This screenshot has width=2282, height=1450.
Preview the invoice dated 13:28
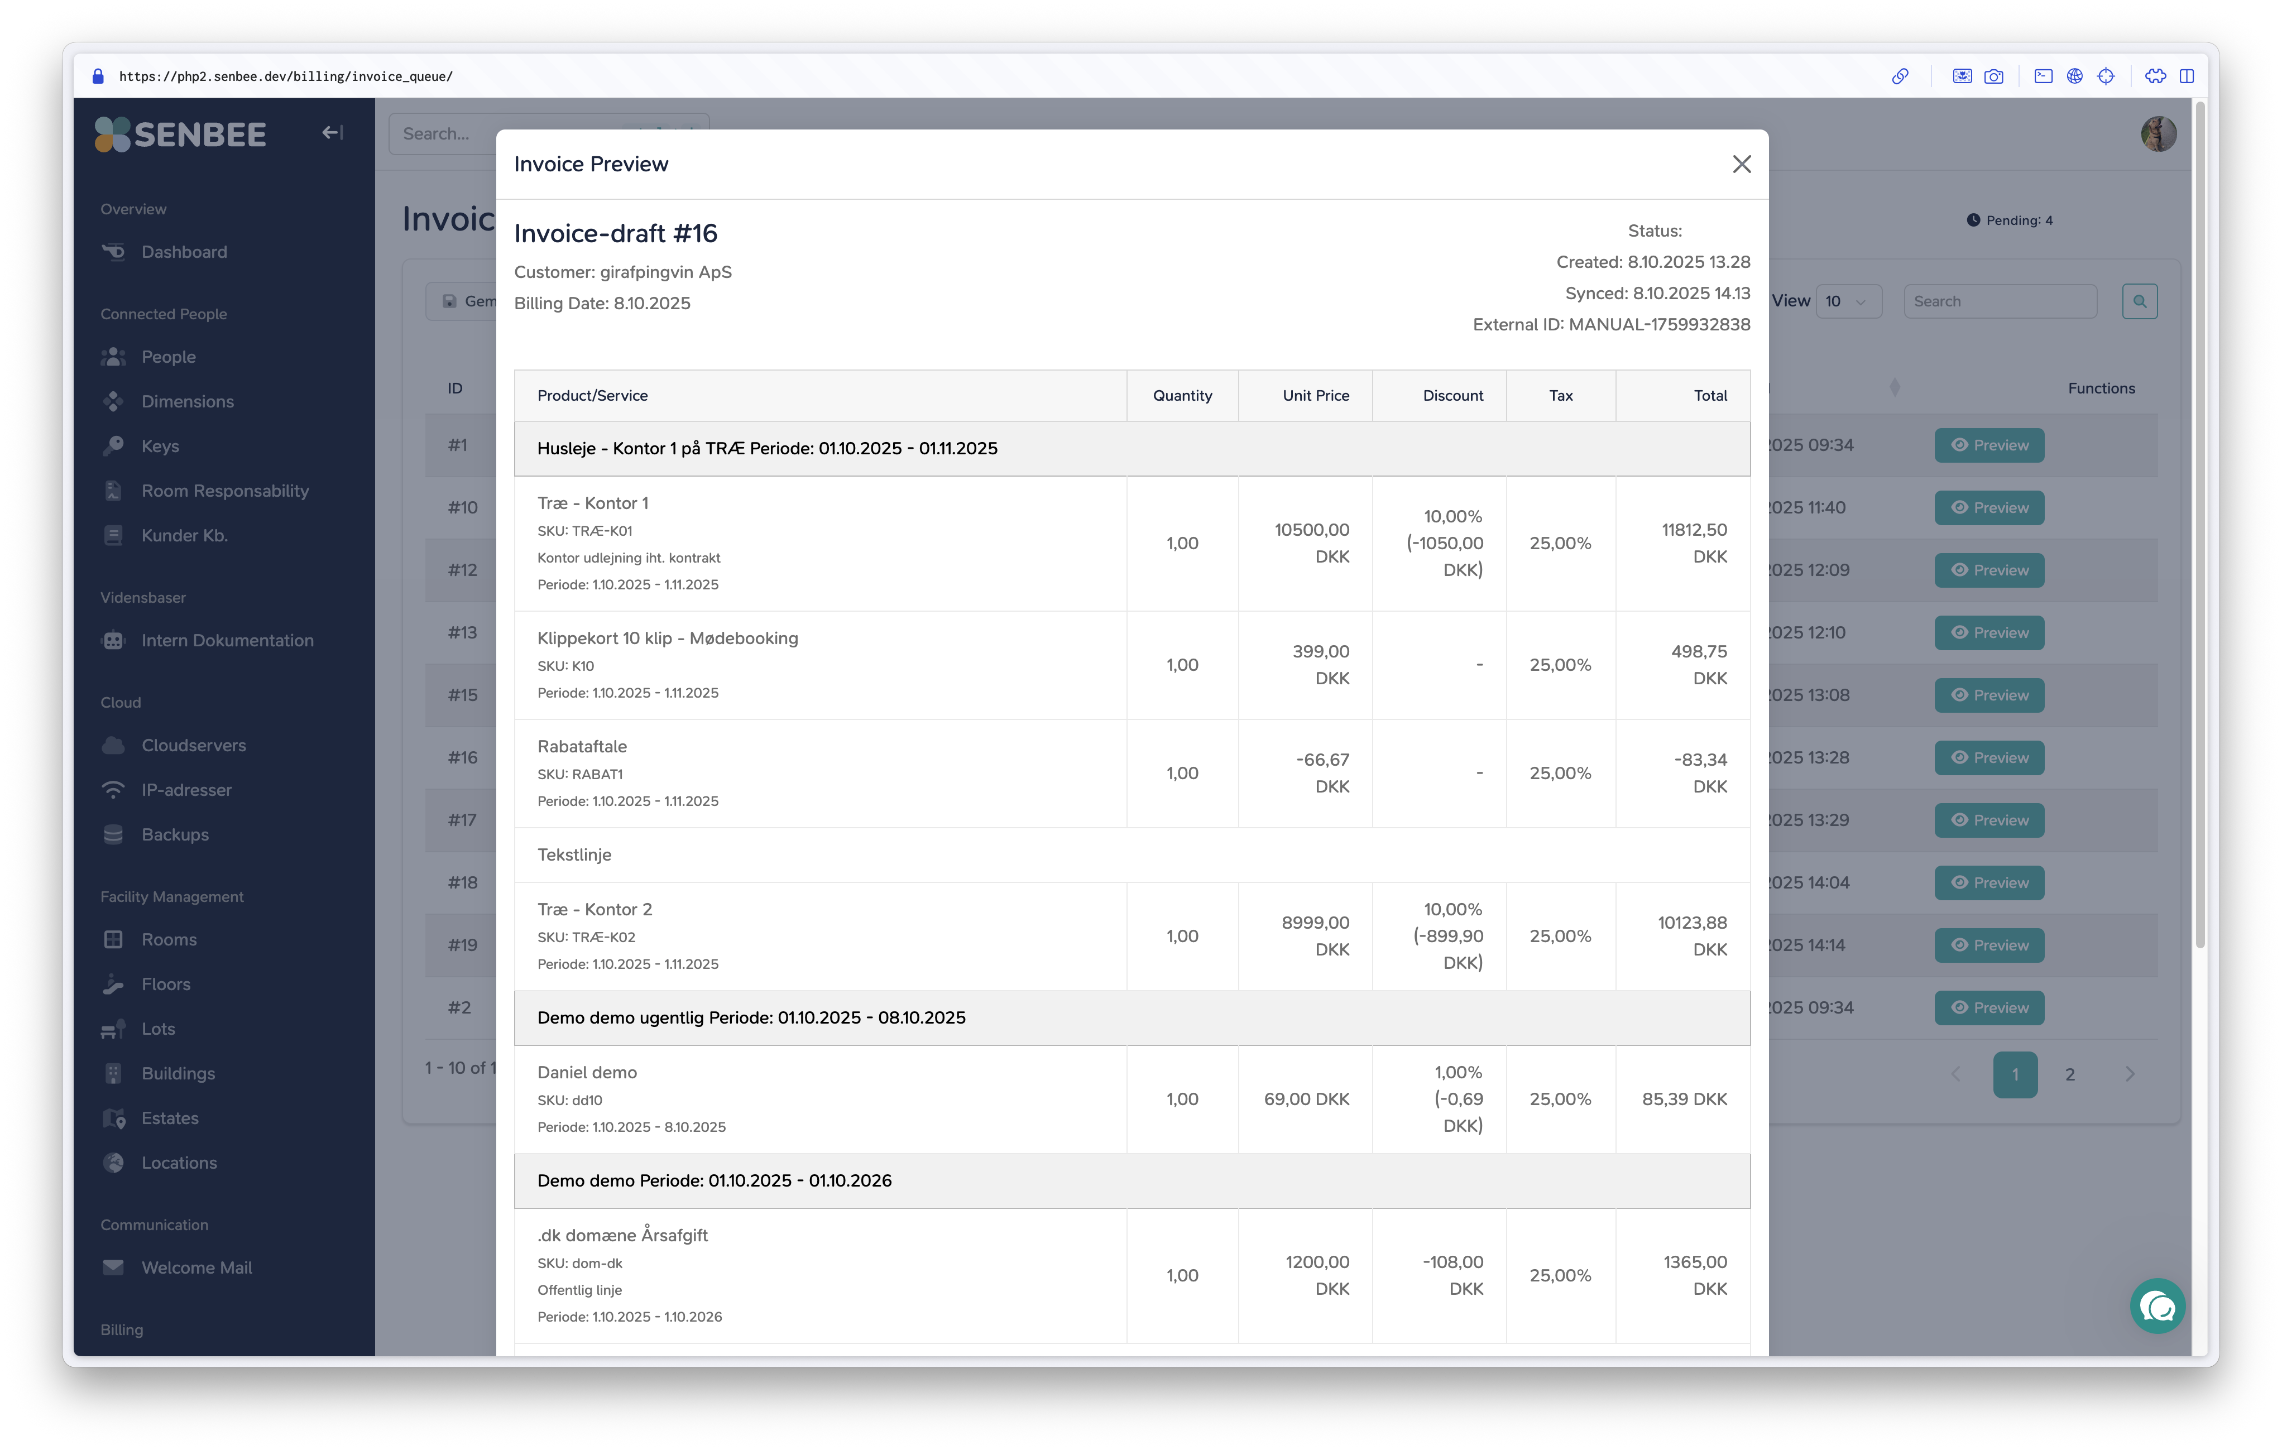[1989, 758]
